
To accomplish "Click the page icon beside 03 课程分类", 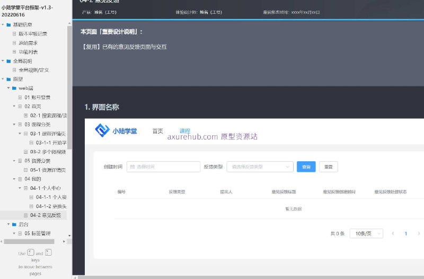I will coord(20,125).
